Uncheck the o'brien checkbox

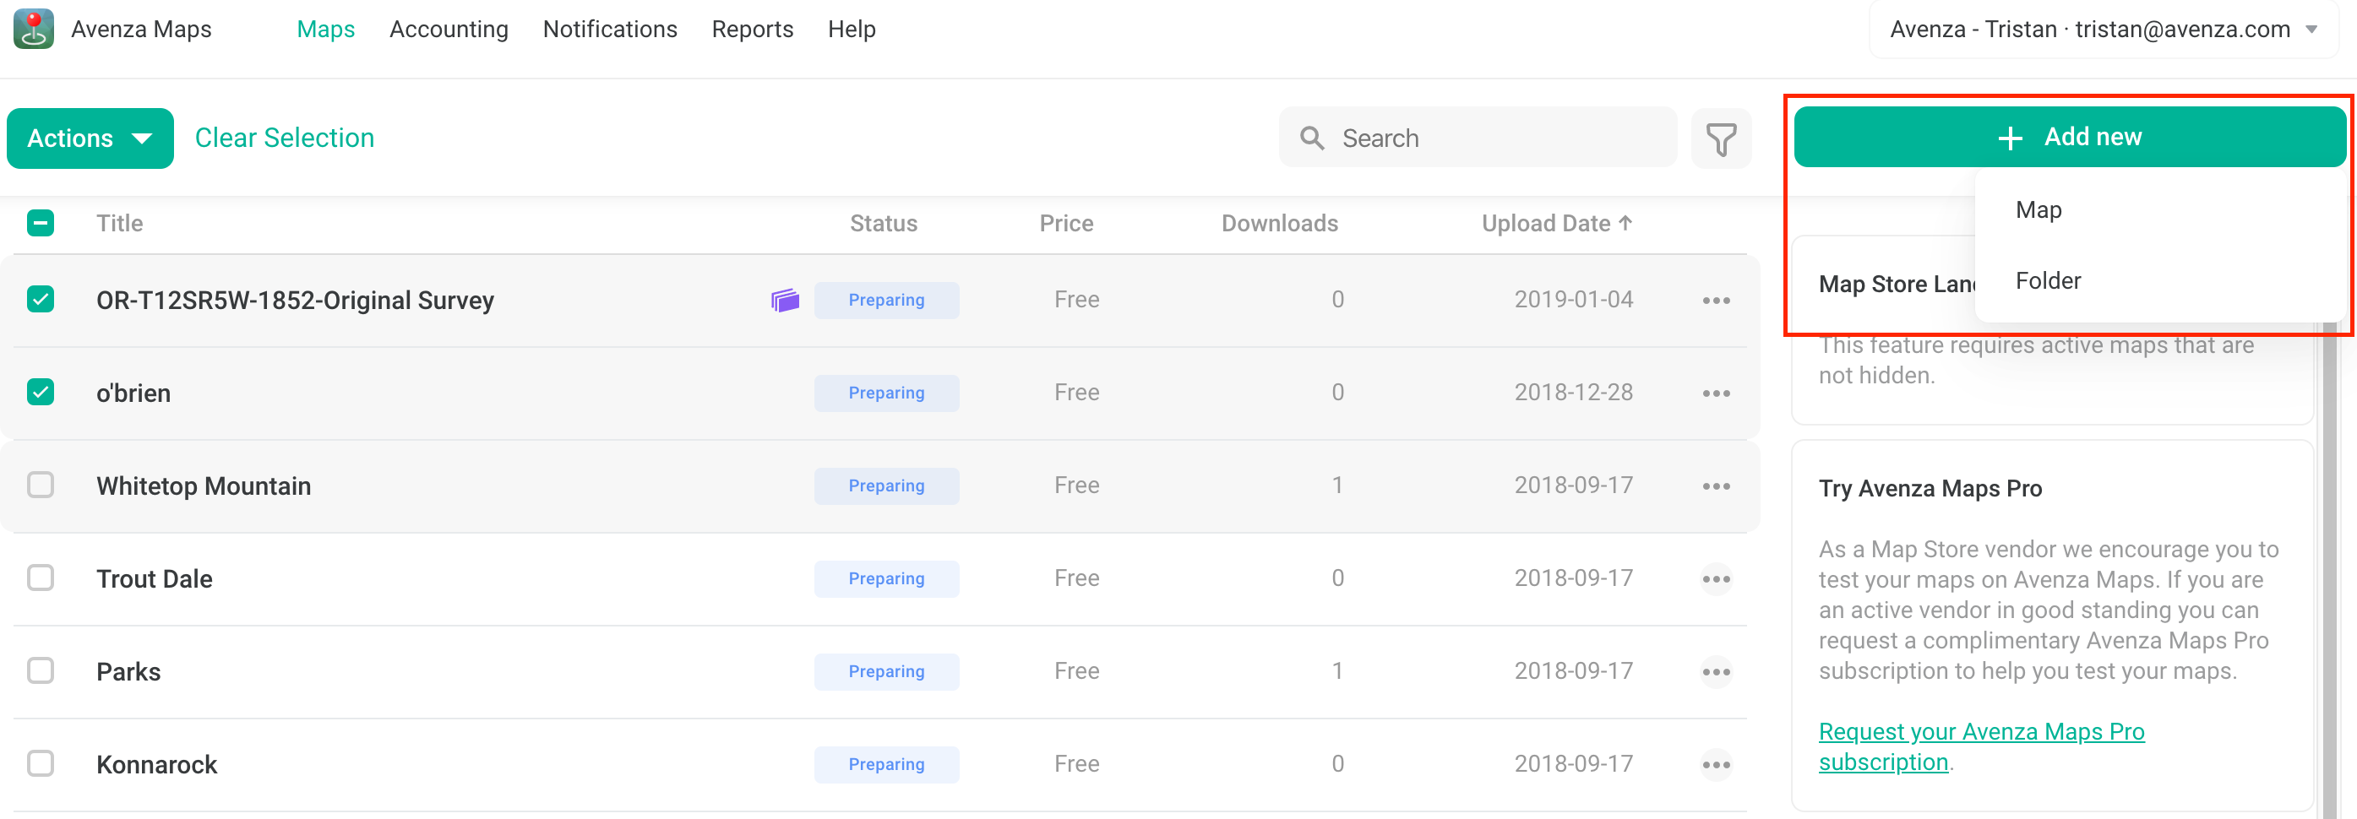41,392
